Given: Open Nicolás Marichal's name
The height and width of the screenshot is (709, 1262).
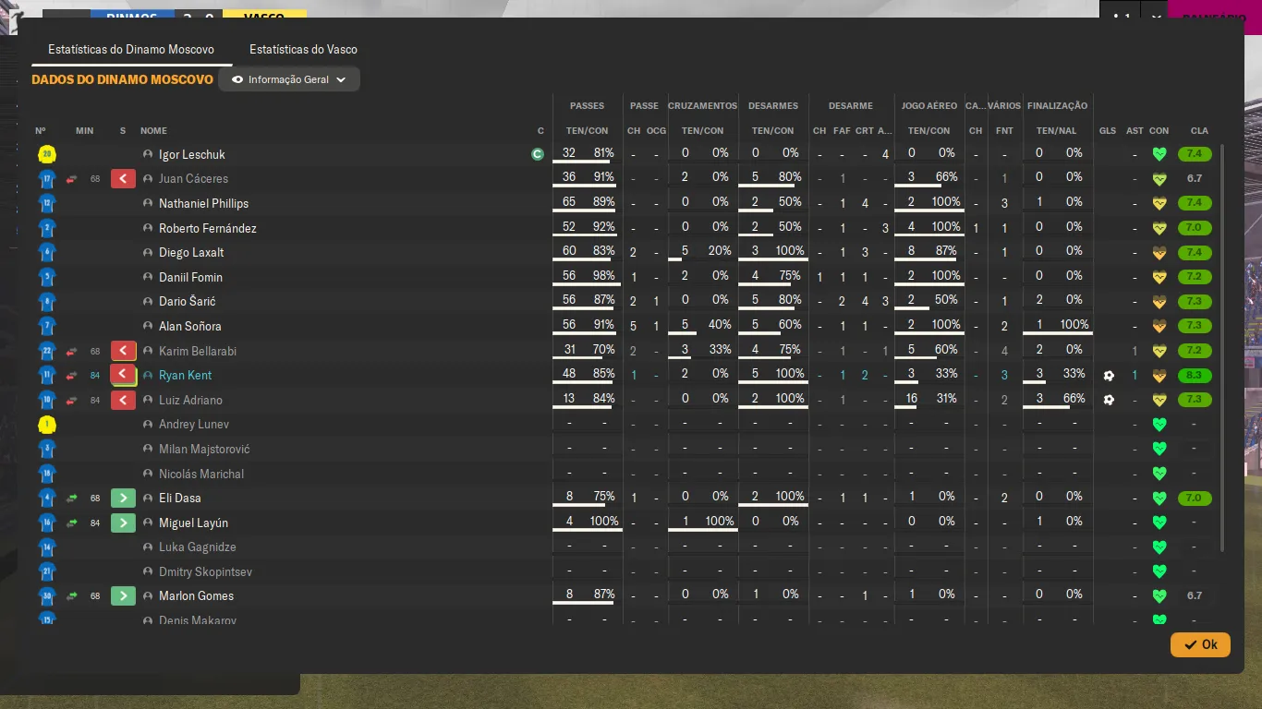Looking at the screenshot, I should [201, 474].
